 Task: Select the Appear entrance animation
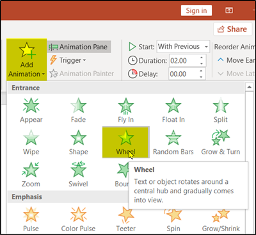tap(31, 110)
